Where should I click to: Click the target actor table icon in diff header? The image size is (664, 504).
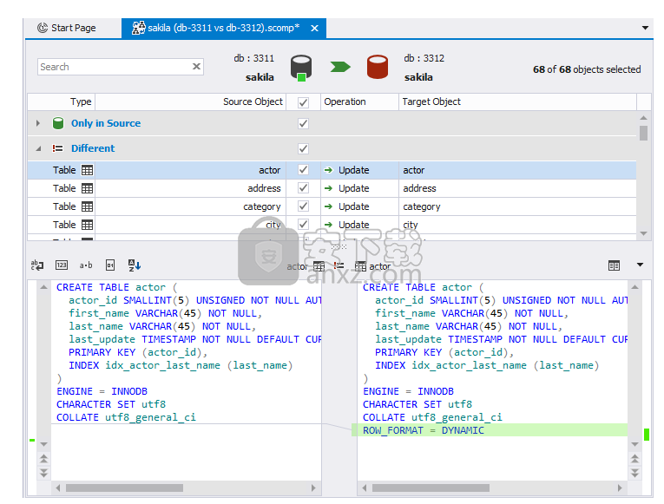(360, 266)
